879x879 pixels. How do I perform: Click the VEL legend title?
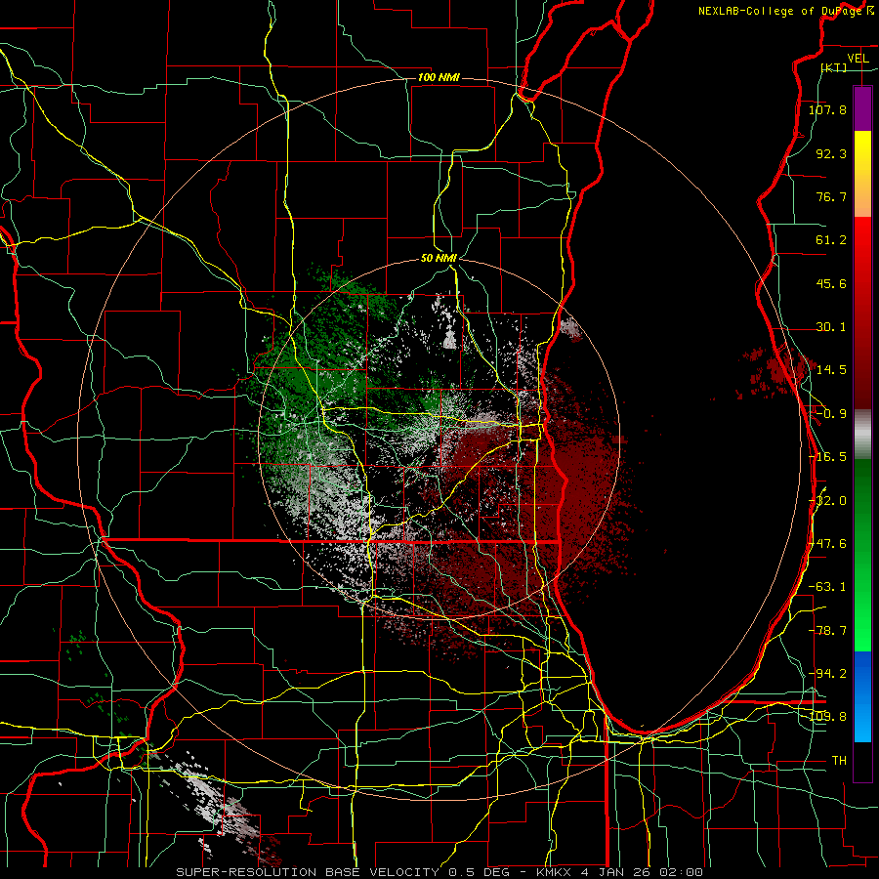pos(858,59)
